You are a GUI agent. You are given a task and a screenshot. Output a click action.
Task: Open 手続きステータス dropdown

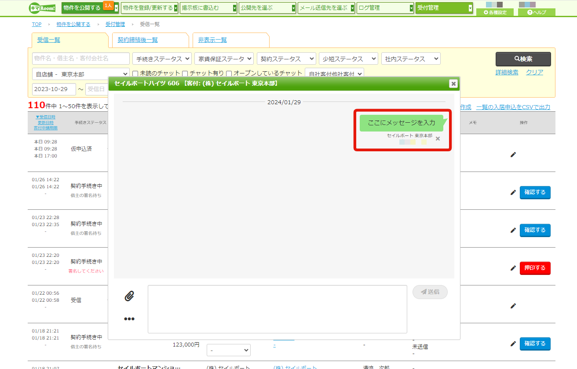162,58
